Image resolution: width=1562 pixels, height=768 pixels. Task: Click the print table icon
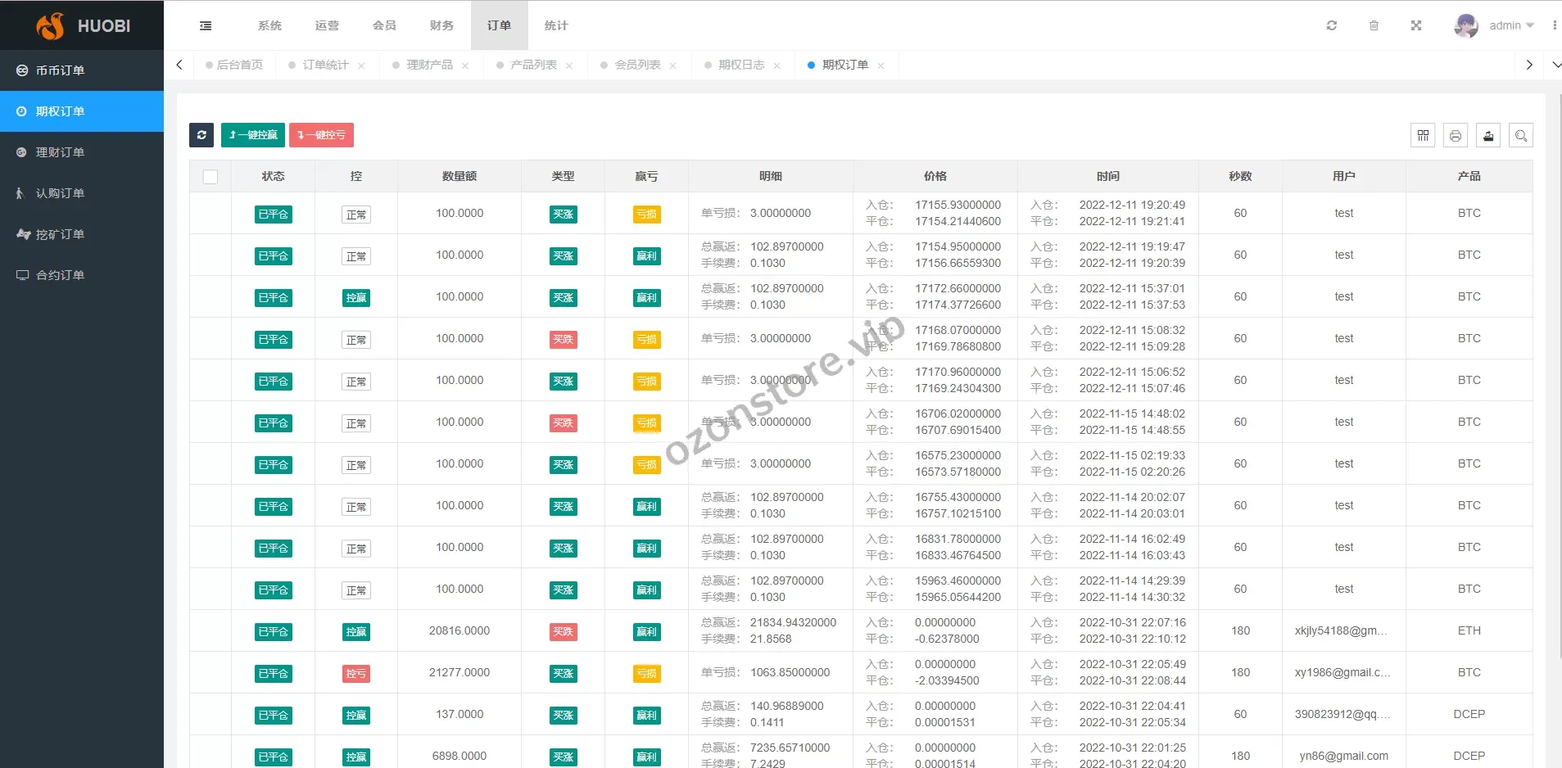pos(1456,136)
